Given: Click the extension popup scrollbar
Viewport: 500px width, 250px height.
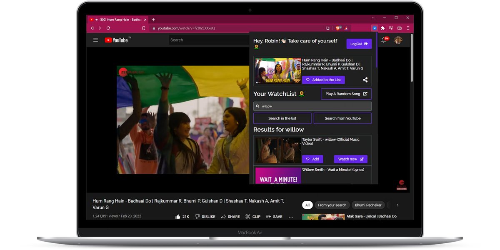Looking at the screenshot, I should [x=377, y=50].
